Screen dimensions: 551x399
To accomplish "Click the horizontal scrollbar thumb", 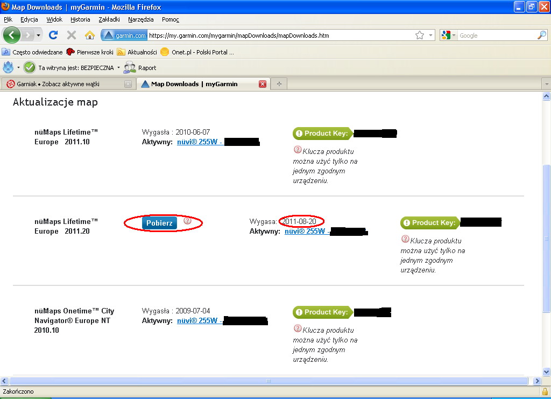I will (x=269, y=381).
